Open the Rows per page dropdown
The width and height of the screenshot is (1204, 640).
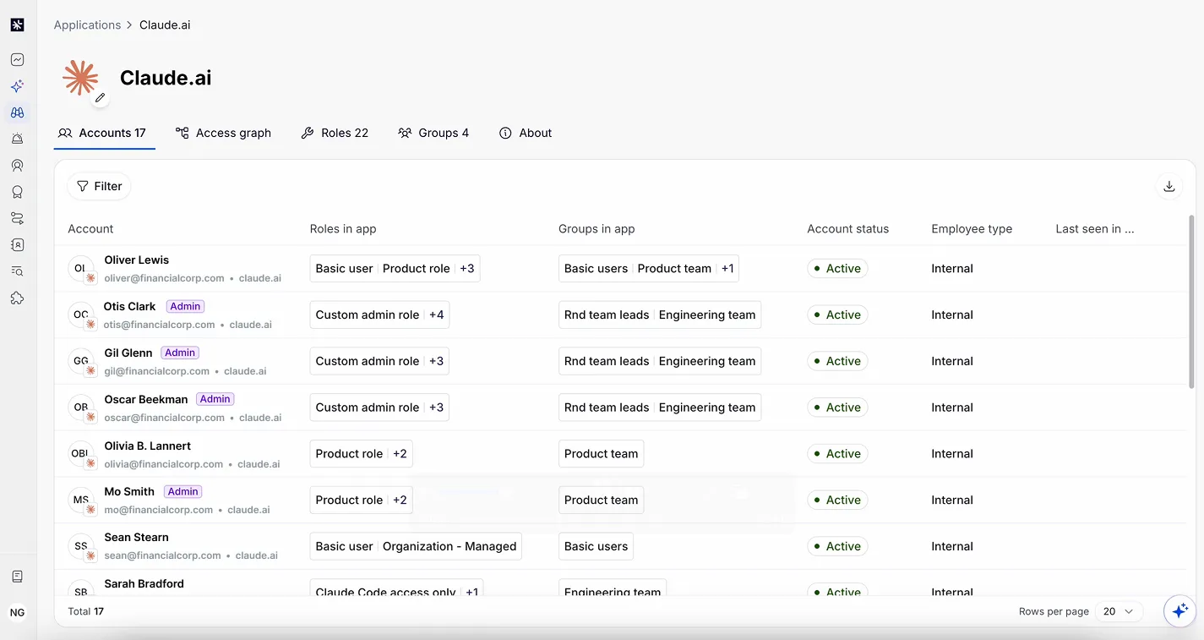(1119, 611)
